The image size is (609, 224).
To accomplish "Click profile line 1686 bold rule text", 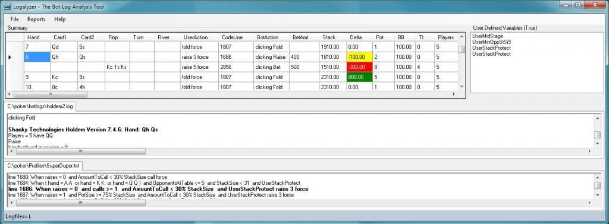I will (x=158, y=189).
